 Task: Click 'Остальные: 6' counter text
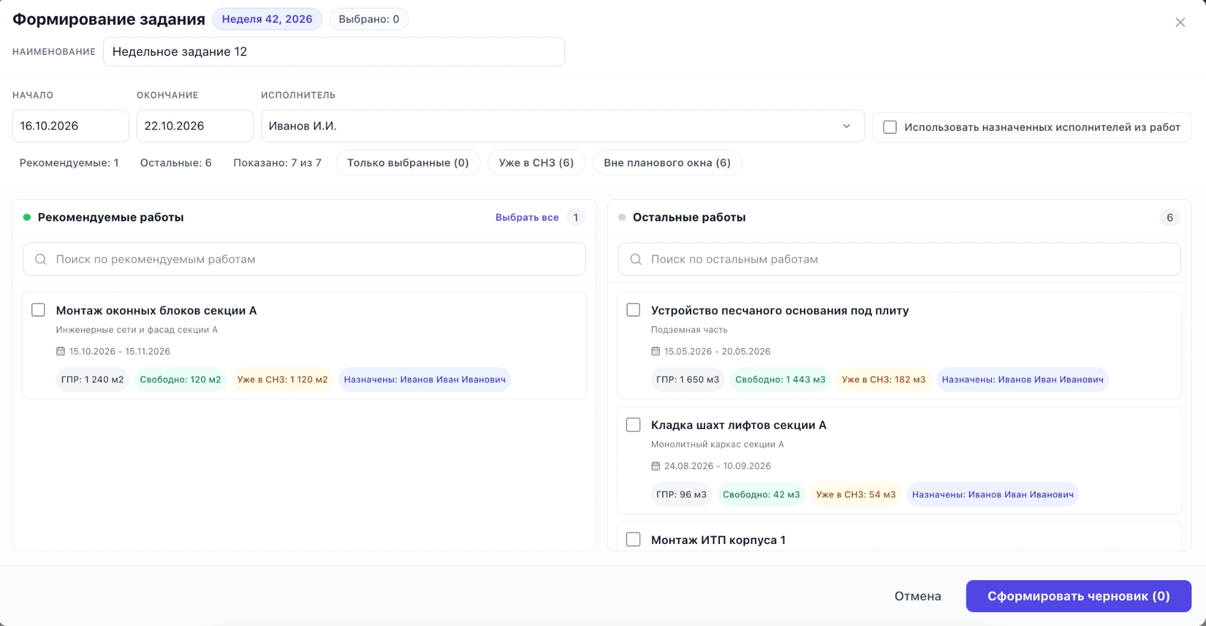coord(176,163)
